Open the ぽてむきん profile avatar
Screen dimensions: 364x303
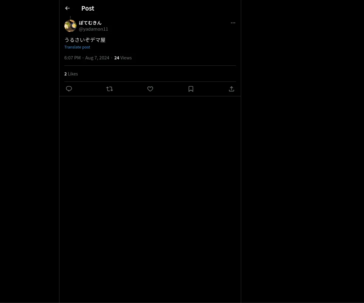70,26
